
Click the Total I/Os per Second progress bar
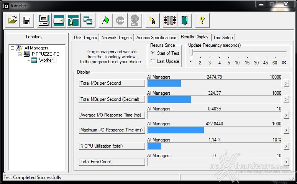click(x=215, y=84)
